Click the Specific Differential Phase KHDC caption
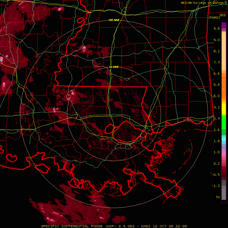The image size is (228, 228). point(114,226)
